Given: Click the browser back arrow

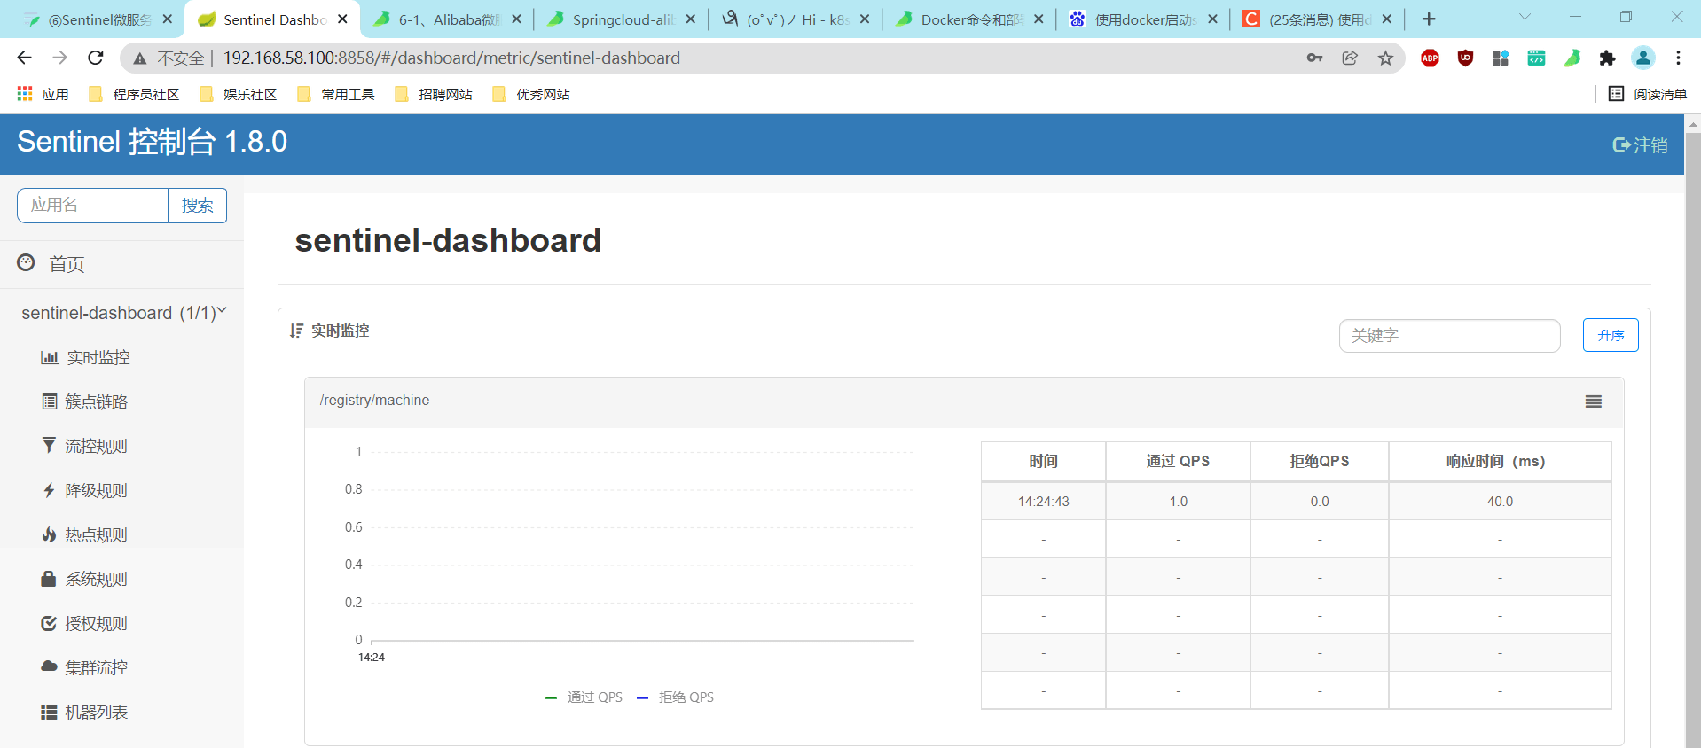Looking at the screenshot, I should 24,58.
